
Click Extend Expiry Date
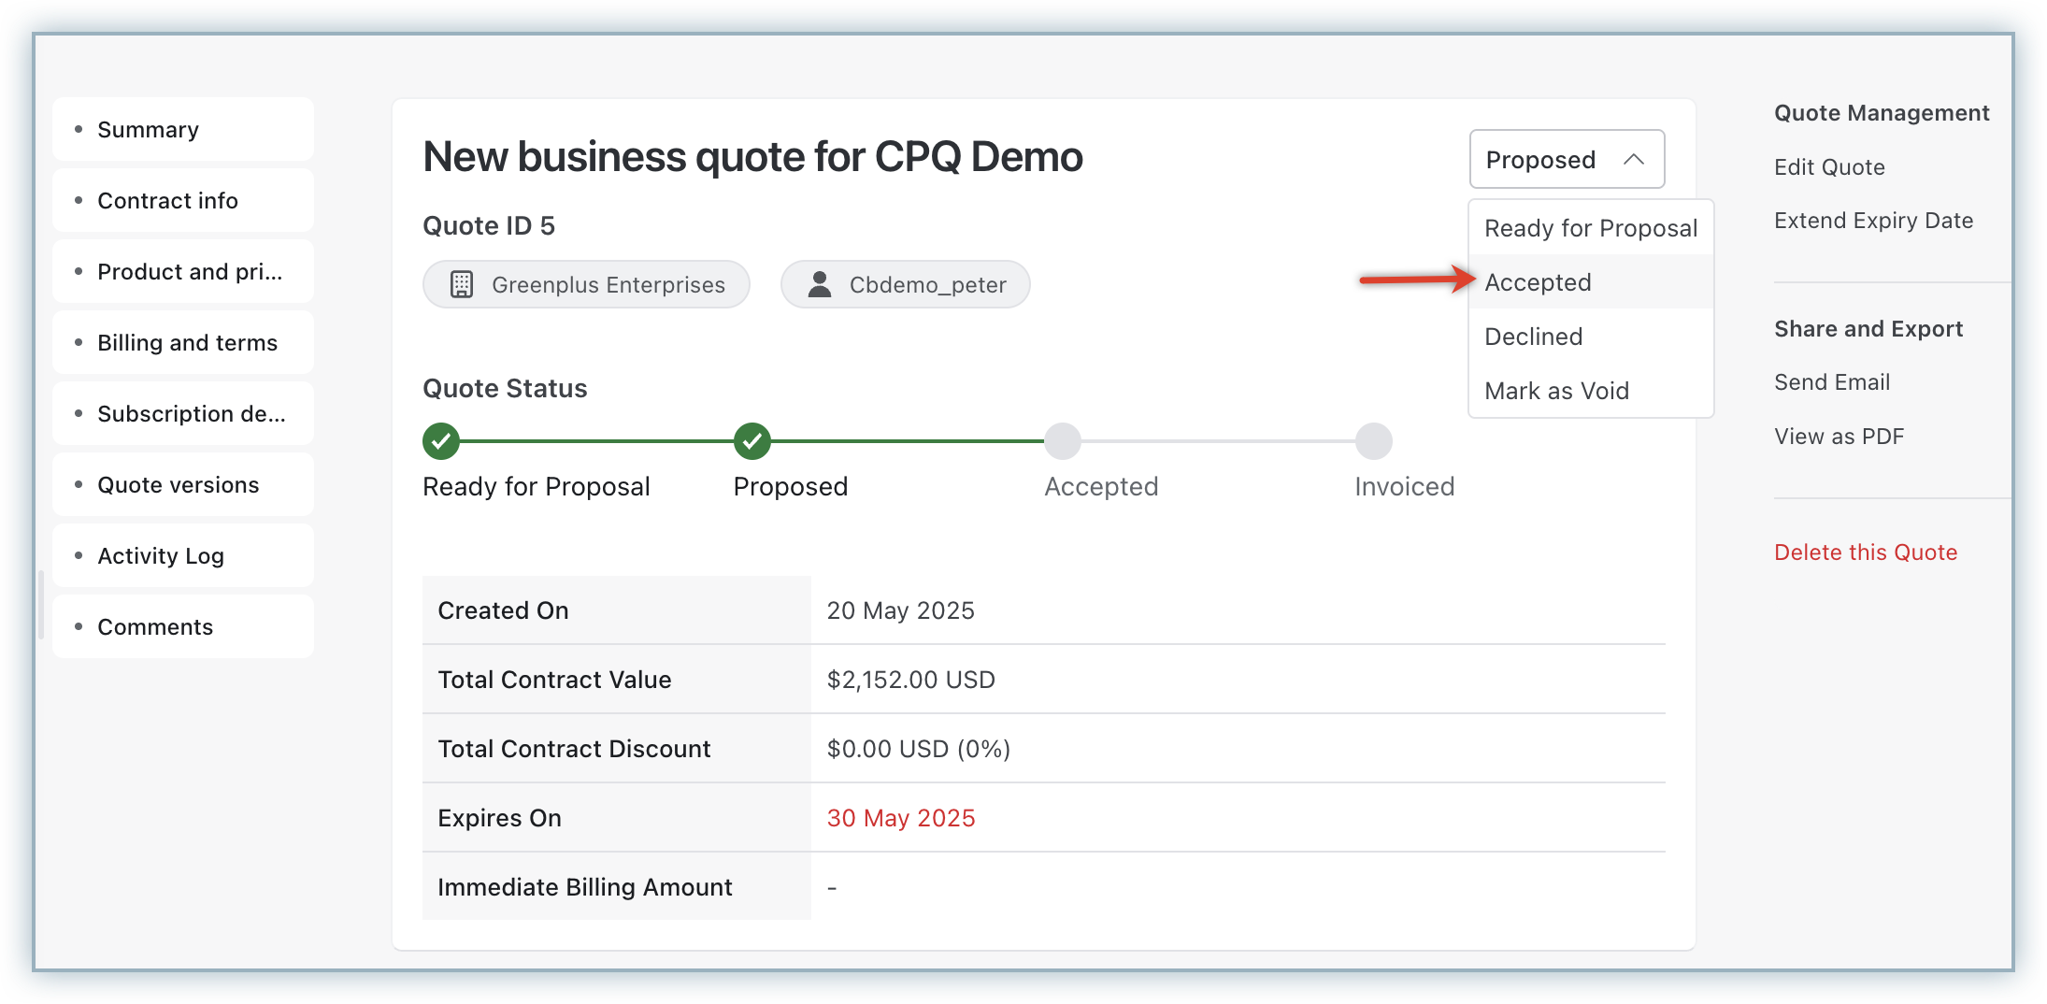point(1873,221)
